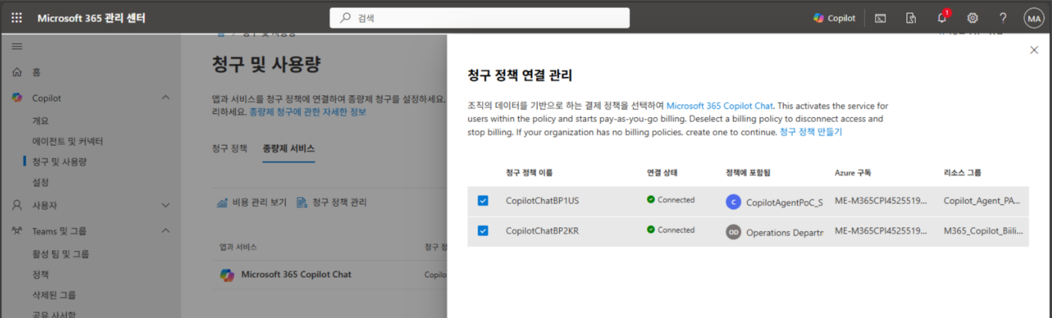Collapse the Teams 및 그룹 section chevron
Viewport: 1052px width, 318px height.
click(166, 230)
